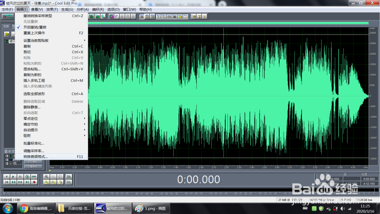Open the 偏好(R) menu
The image size is (380, 214).
pos(98,10)
